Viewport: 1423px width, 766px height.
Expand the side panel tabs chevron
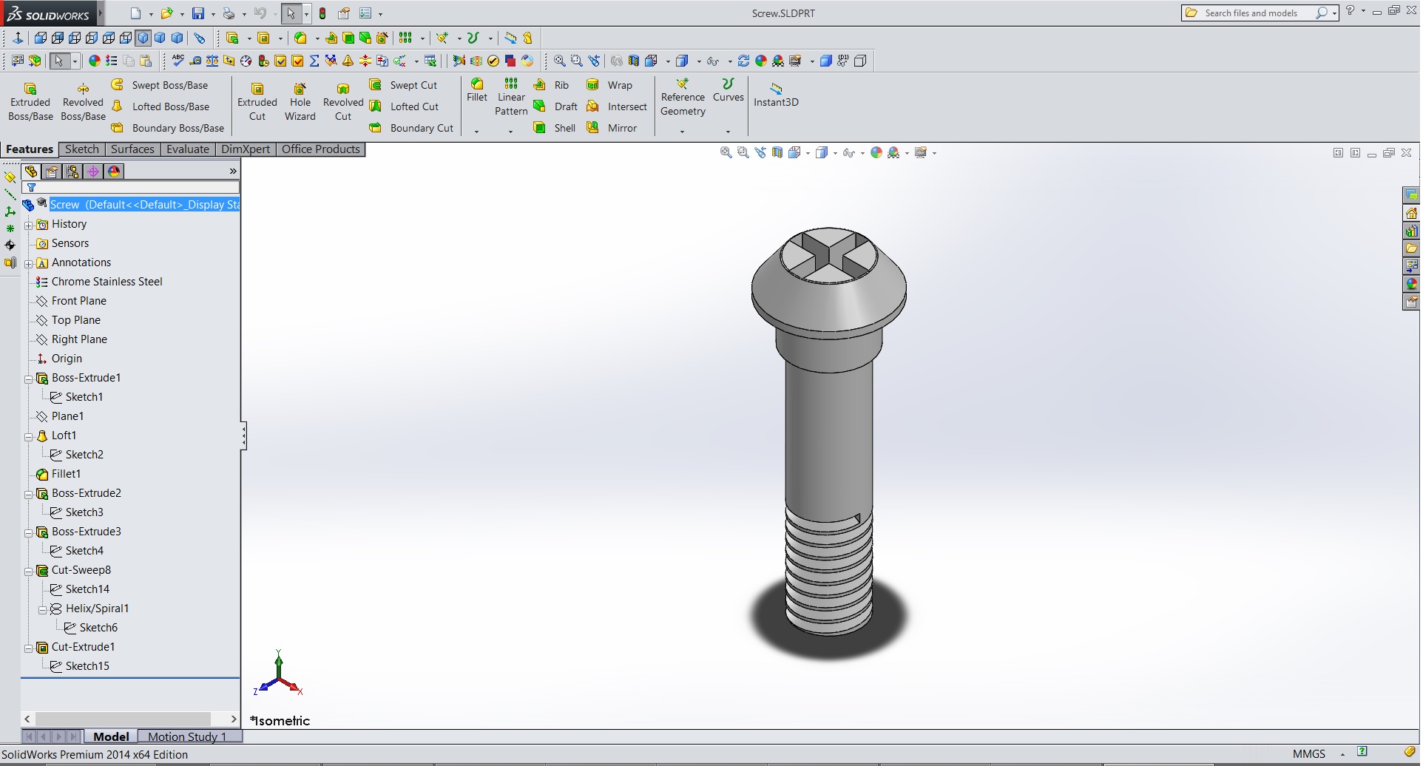(233, 172)
